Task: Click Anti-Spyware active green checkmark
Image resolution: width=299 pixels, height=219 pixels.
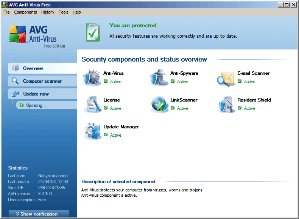Action: [173, 81]
